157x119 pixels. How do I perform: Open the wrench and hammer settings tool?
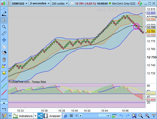(x=4, y=53)
